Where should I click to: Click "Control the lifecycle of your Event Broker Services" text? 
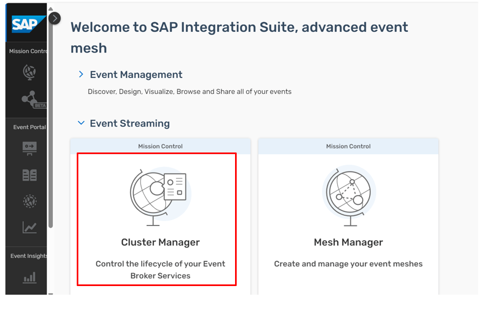(x=160, y=269)
